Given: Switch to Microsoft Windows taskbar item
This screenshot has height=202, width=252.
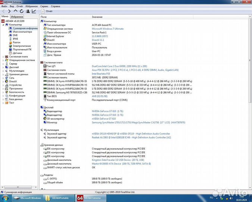Looking at the screenshot, I should click(27, 198).
